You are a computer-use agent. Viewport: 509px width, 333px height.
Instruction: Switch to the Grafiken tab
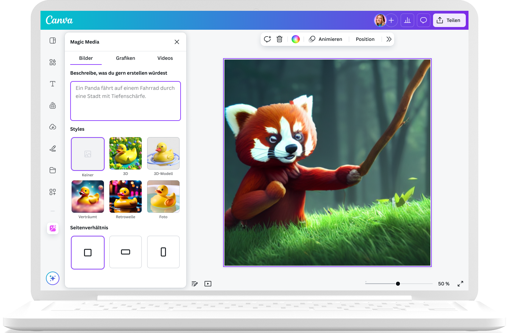pos(126,58)
